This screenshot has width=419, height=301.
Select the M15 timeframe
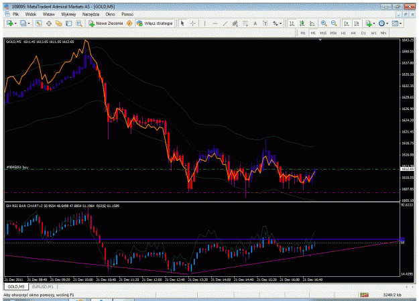pyautogui.click(x=323, y=33)
